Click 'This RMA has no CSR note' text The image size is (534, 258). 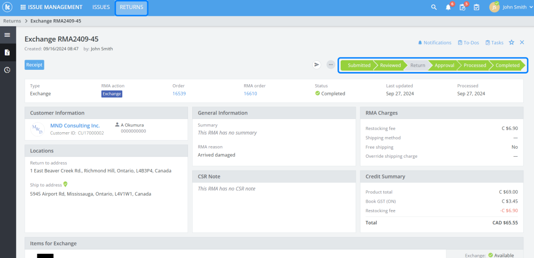click(x=226, y=189)
